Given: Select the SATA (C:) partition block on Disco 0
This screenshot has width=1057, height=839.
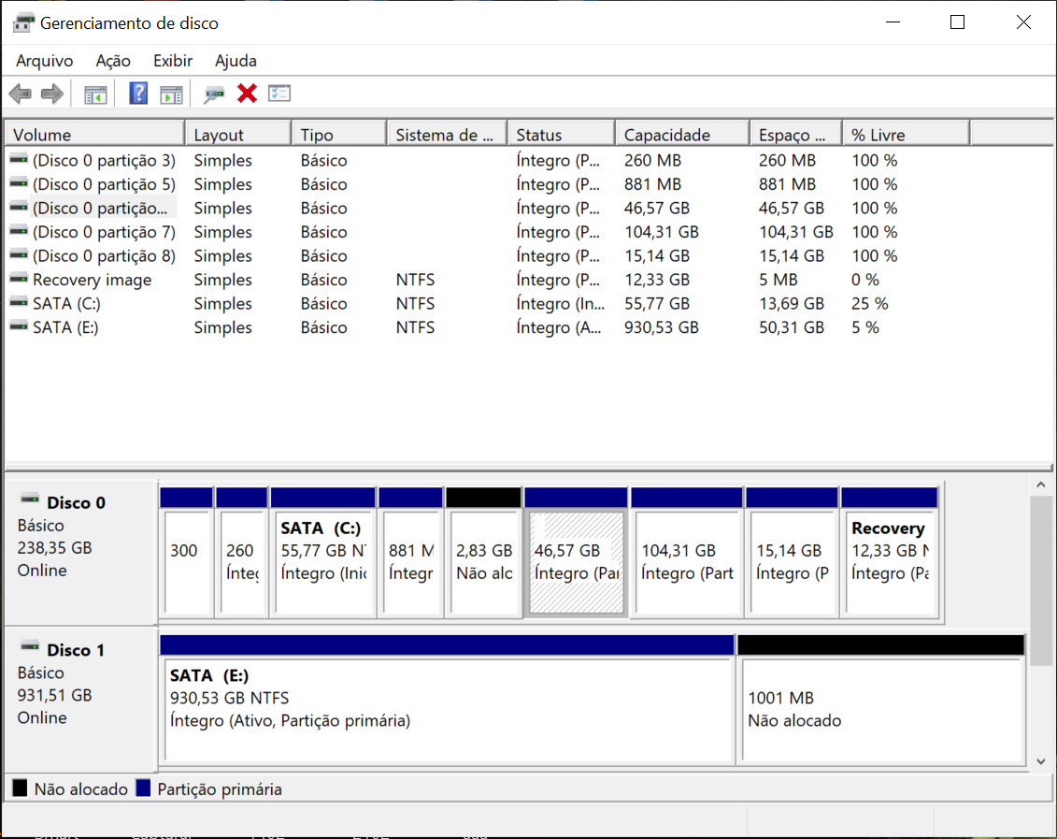Looking at the screenshot, I should point(323,552).
